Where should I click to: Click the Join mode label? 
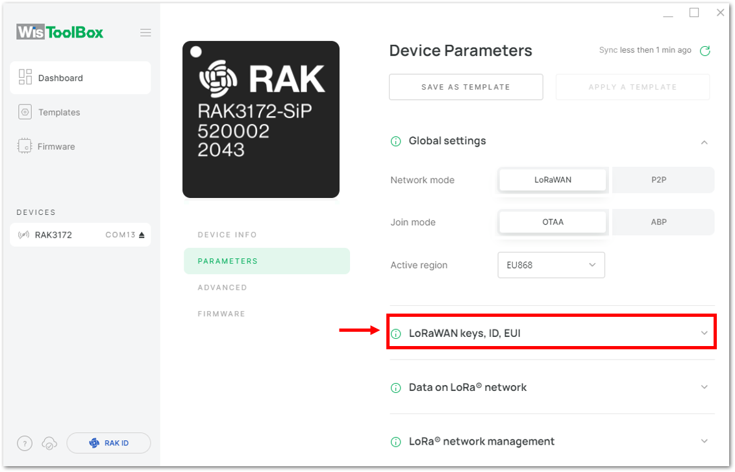[x=413, y=222]
